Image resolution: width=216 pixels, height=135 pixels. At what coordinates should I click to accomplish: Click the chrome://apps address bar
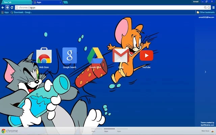tap(113, 7)
